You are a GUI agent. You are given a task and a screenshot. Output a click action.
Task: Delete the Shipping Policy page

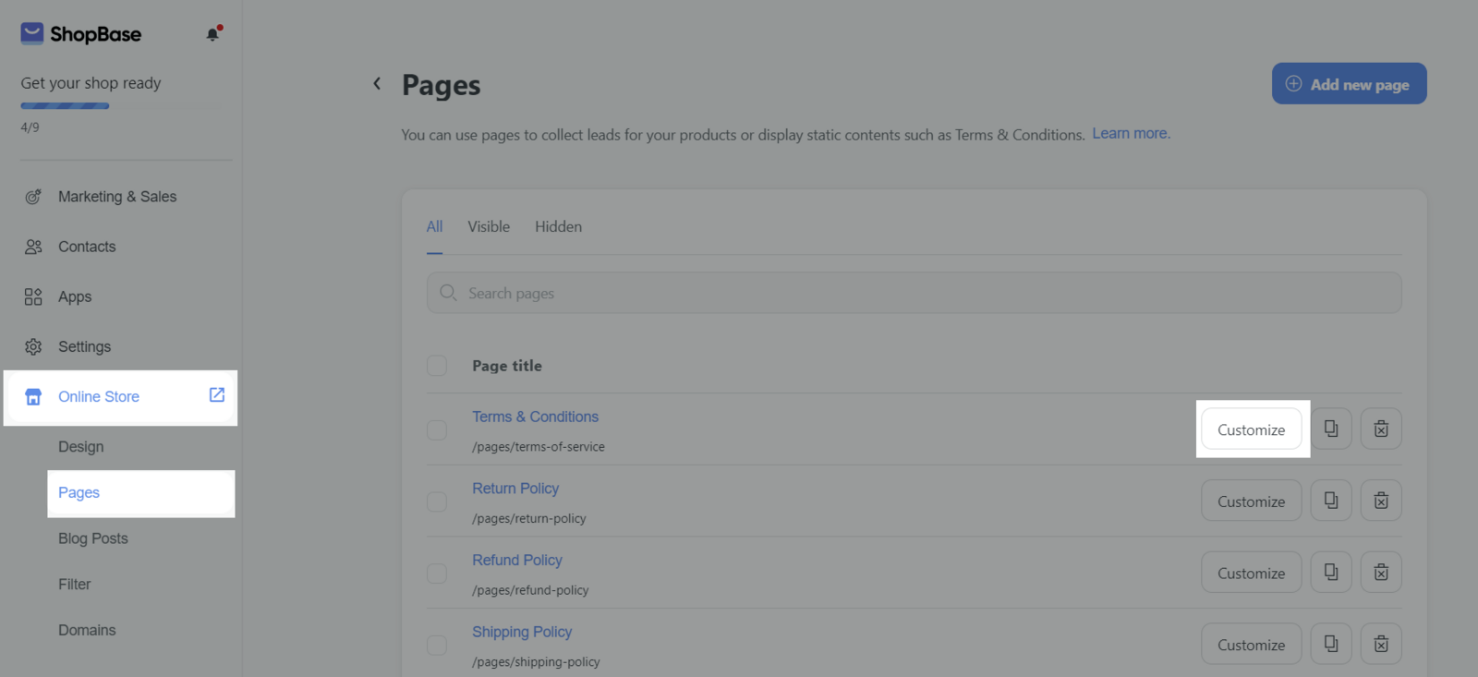point(1381,644)
